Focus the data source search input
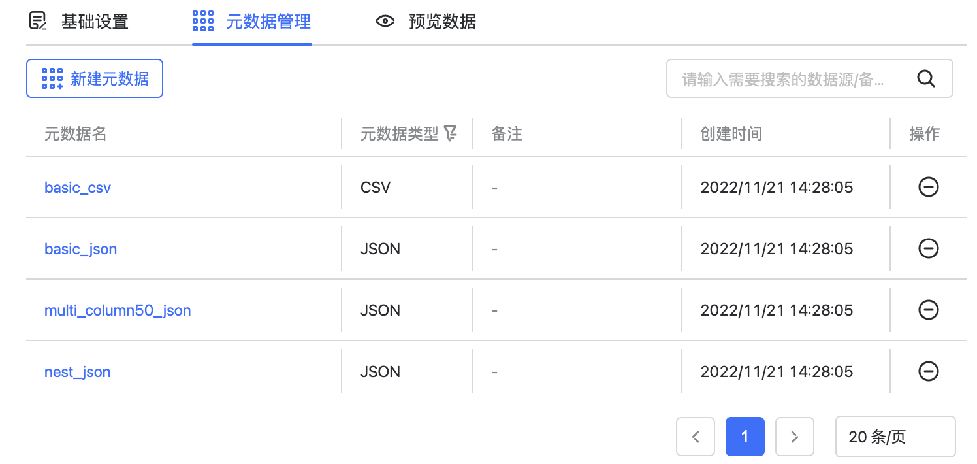 (x=784, y=79)
